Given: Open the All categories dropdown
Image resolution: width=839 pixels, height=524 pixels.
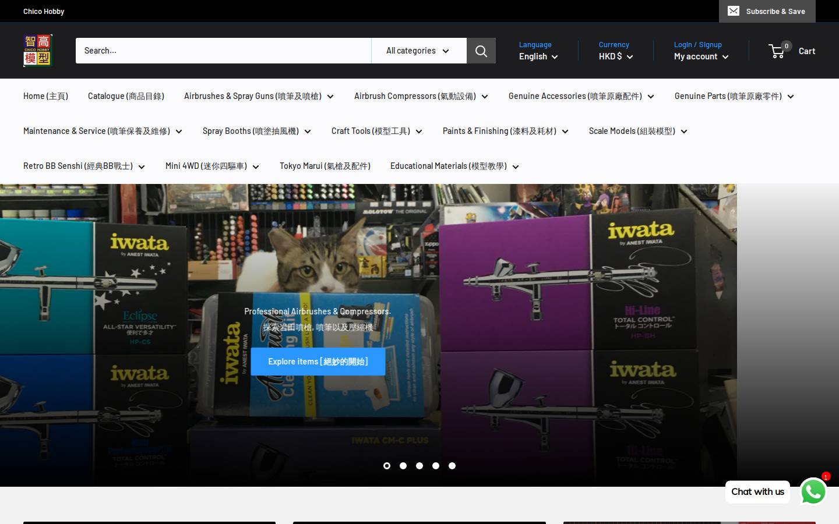Looking at the screenshot, I should pos(419,51).
